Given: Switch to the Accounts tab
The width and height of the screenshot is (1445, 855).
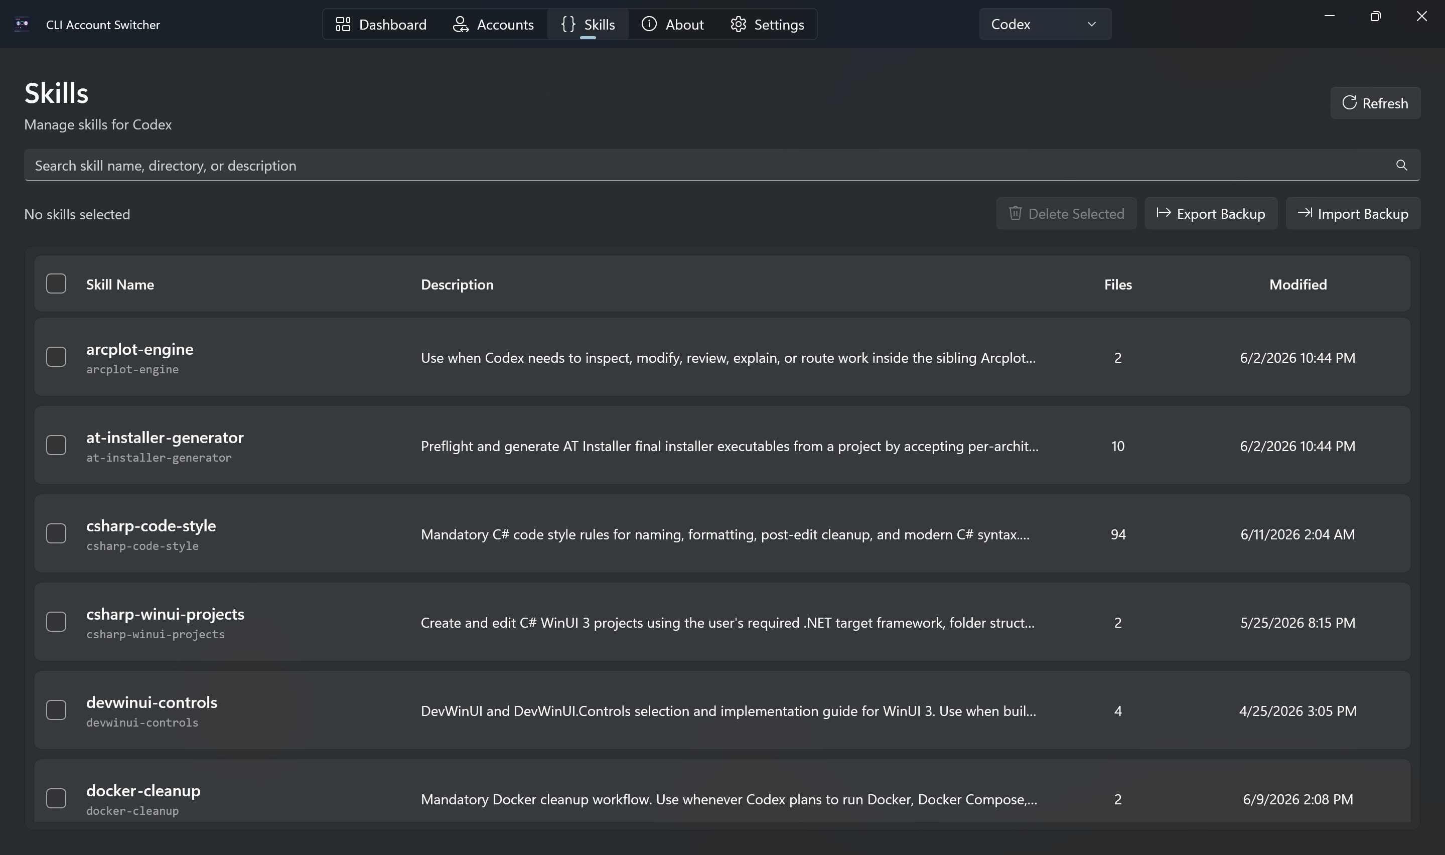Looking at the screenshot, I should tap(494, 24).
